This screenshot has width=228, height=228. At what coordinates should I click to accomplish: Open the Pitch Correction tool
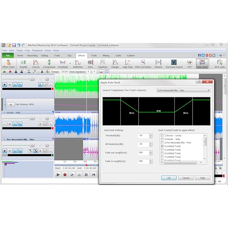point(143,64)
